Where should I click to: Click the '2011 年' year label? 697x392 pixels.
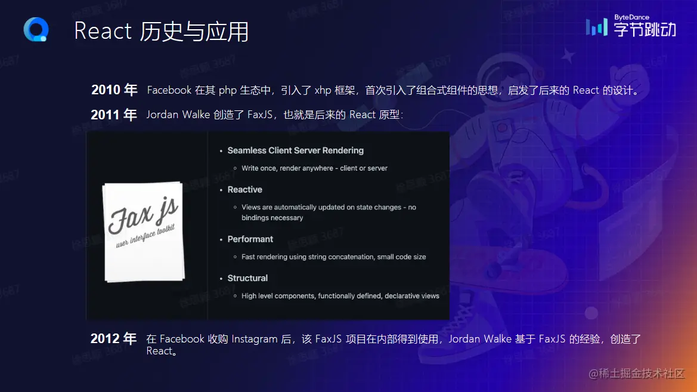click(114, 115)
